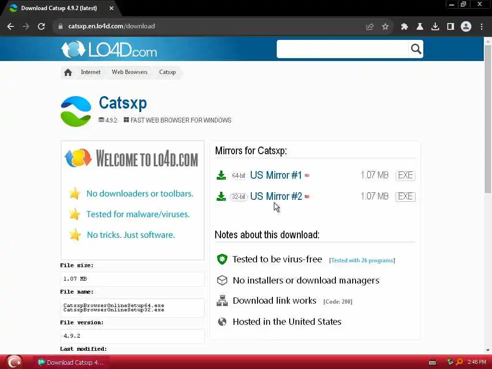The width and height of the screenshot is (492, 369).
Task: Open the Internet breadcrumb
Action: click(90, 72)
